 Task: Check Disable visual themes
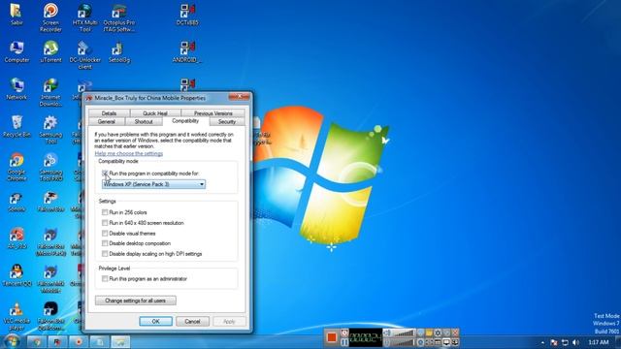pos(105,233)
